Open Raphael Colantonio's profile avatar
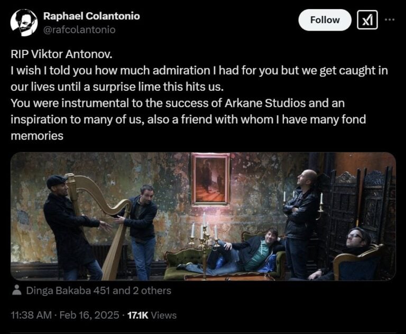 (x=24, y=23)
